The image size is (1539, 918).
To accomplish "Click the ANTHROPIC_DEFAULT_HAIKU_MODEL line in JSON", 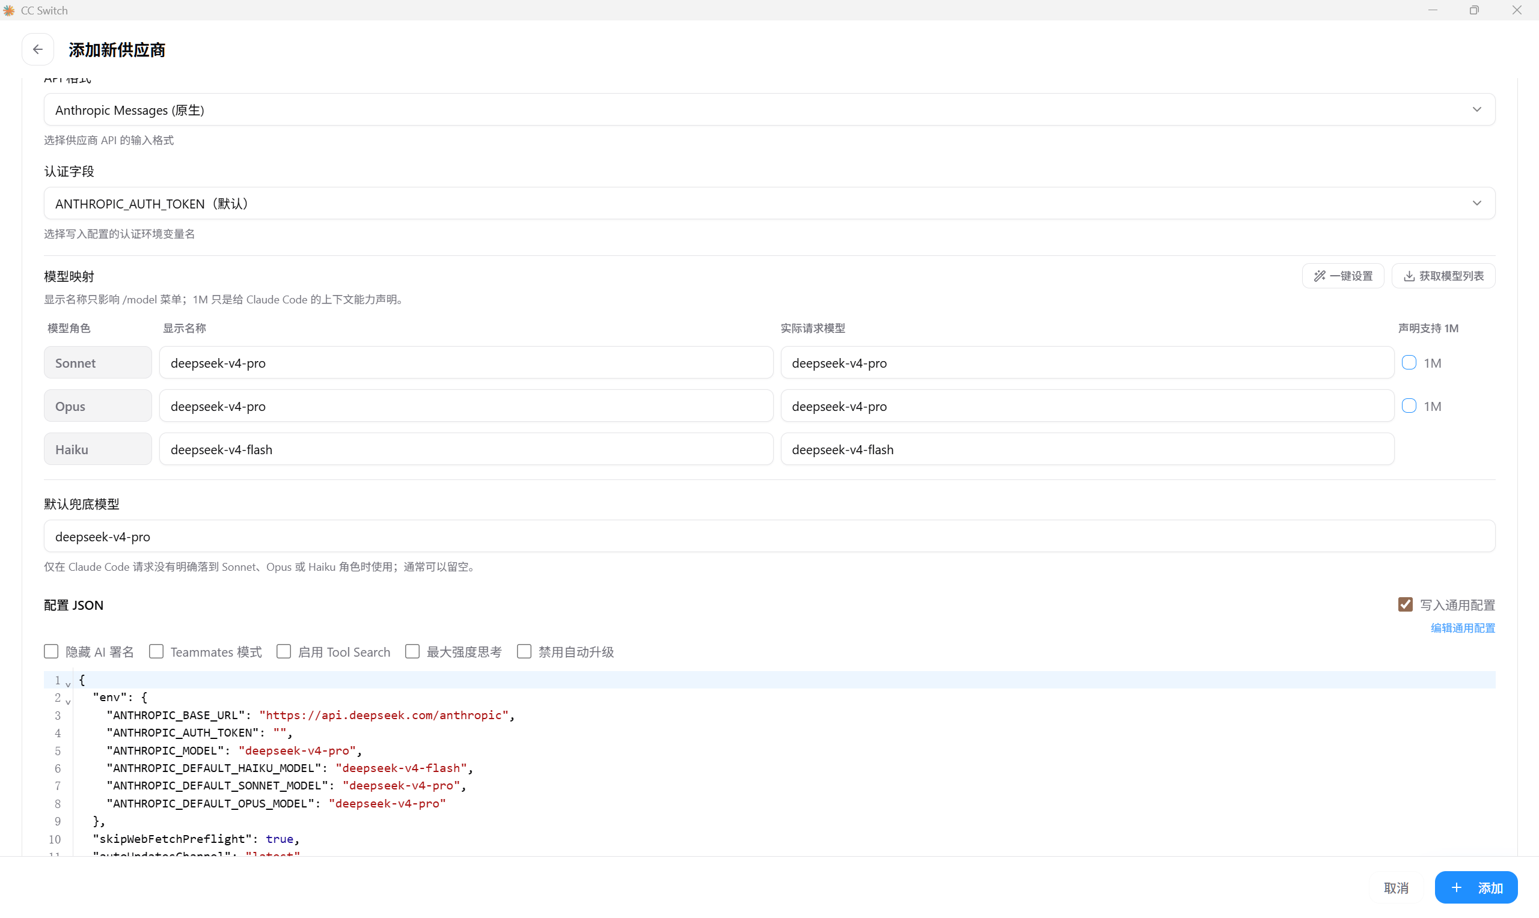I will pyautogui.click(x=290, y=768).
